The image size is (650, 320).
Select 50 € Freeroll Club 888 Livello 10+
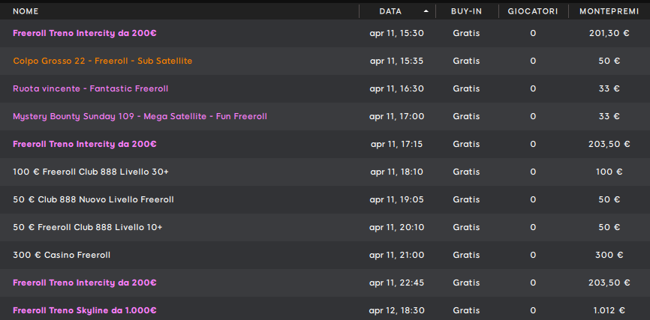pos(88,227)
